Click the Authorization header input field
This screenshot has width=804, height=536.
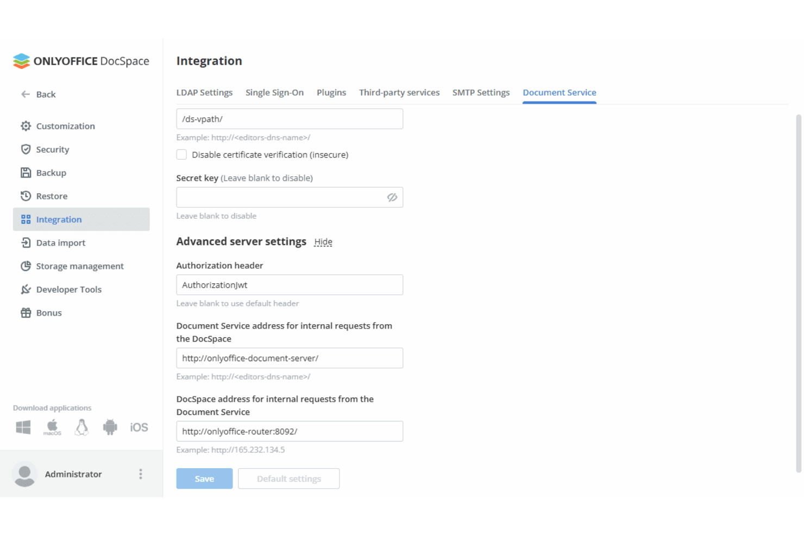click(x=289, y=285)
